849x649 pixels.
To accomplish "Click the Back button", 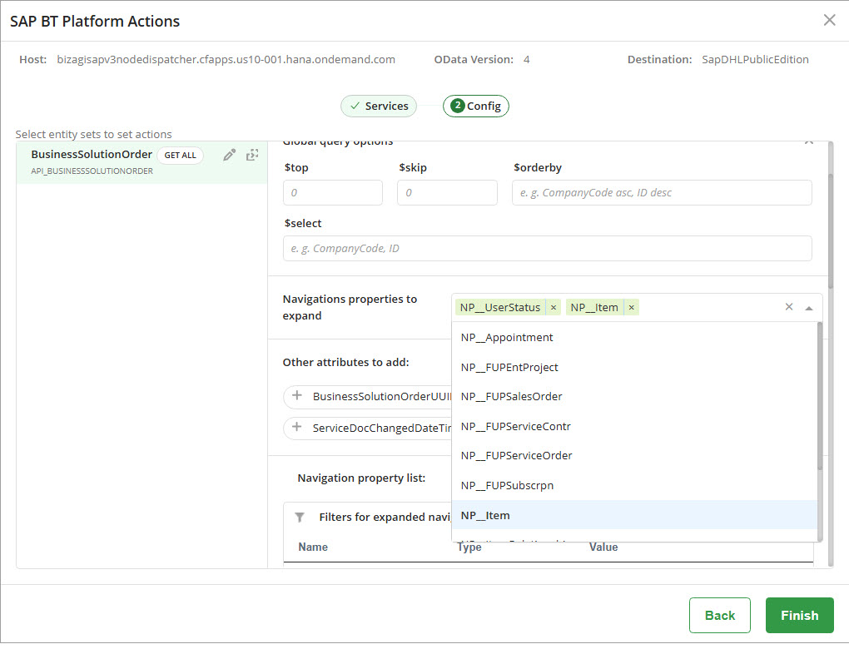I will click(x=720, y=616).
